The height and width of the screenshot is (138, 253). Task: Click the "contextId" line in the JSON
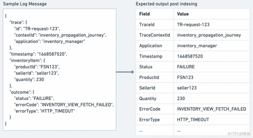(x=60, y=35)
